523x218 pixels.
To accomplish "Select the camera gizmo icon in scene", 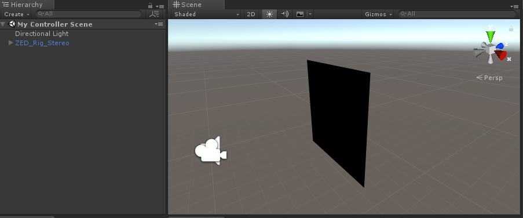I will point(211,151).
